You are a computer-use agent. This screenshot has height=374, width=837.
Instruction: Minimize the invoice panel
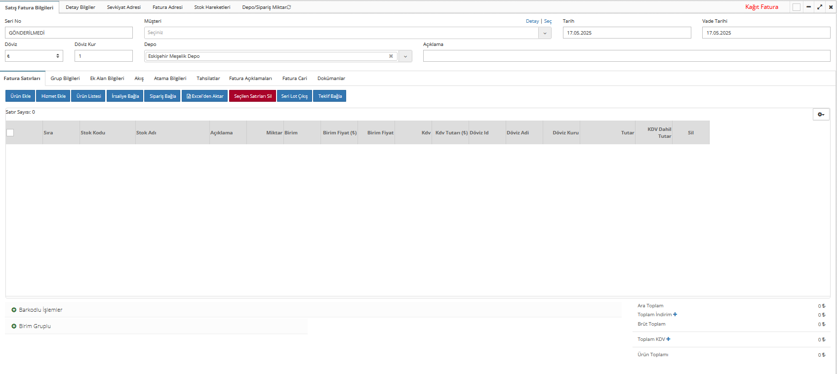click(x=808, y=7)
